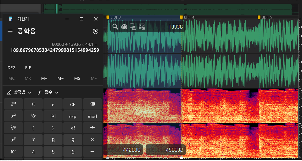Viewport: 302px width, 161px height.
Task: Open the calculator history clock icon
Action: click(x=96, y=31)
